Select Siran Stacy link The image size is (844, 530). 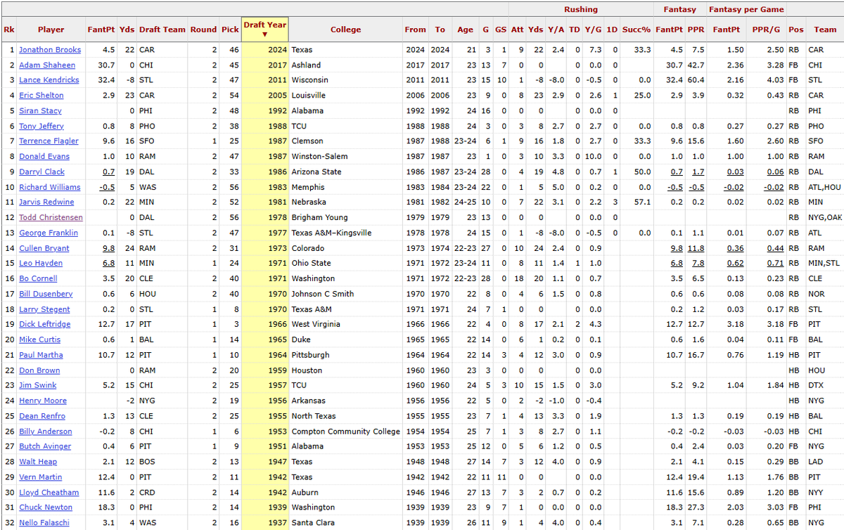[40, 111]
